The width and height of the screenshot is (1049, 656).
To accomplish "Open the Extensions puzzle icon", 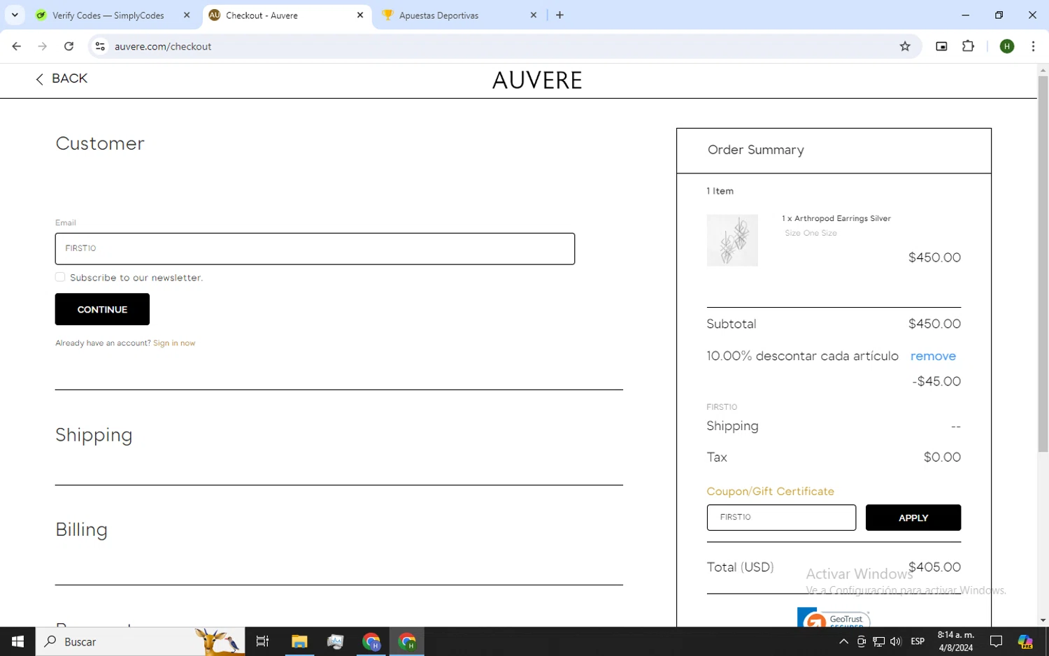I will point(968,46).
